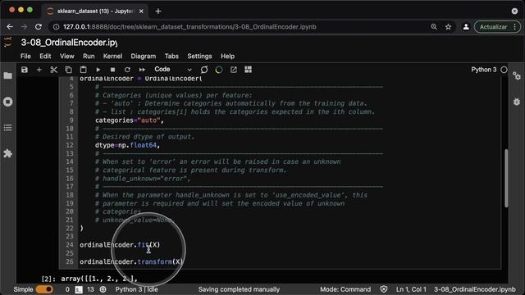Screen dimensions: 525x295
Task: Click the notebook vertical scrollbar
Action: (506, 178)
